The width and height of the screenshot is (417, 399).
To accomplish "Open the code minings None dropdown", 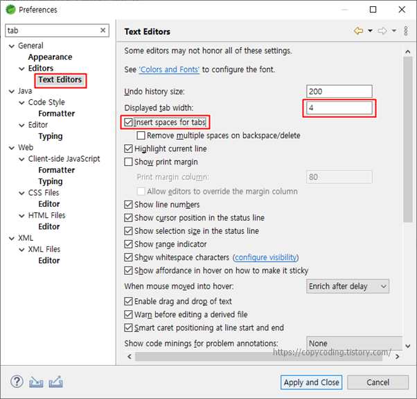I will click(354, 343).
